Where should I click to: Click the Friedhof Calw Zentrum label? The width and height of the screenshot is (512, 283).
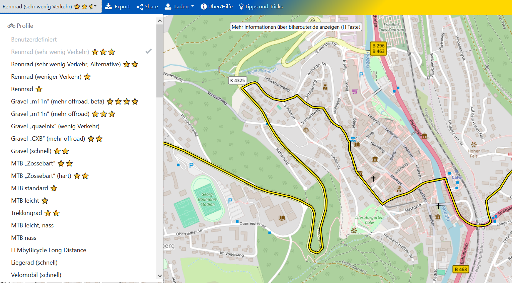[x=391, y=27]
